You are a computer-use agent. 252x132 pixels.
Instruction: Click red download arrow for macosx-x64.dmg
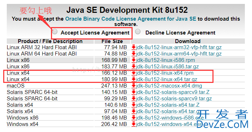pyautogui.click(x=134, y=86)
